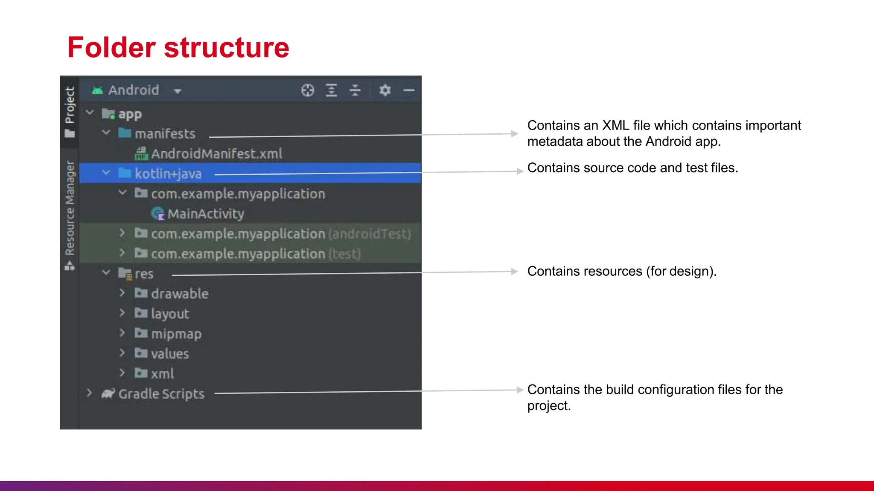The height and width of the screenshot is (491, 874).
Task: Expand the androidTest package chevron
Action: tap(122, 233)
